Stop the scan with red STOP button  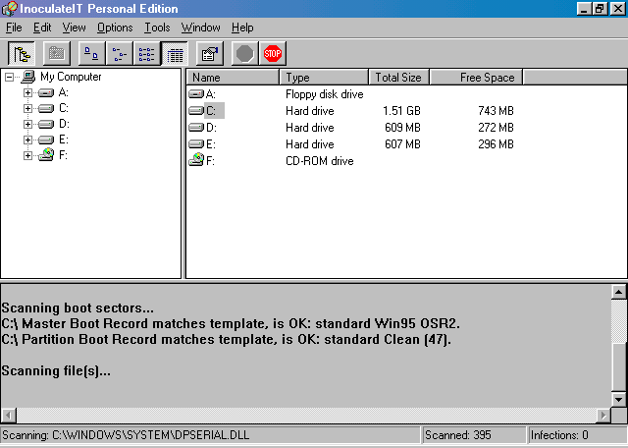pos(273,53)
